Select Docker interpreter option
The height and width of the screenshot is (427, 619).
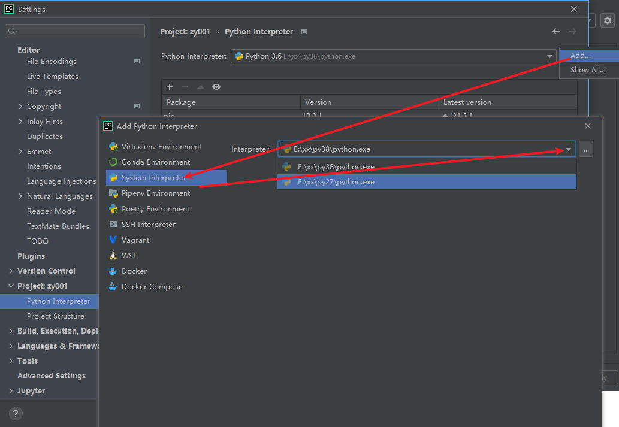click(134, 271)
